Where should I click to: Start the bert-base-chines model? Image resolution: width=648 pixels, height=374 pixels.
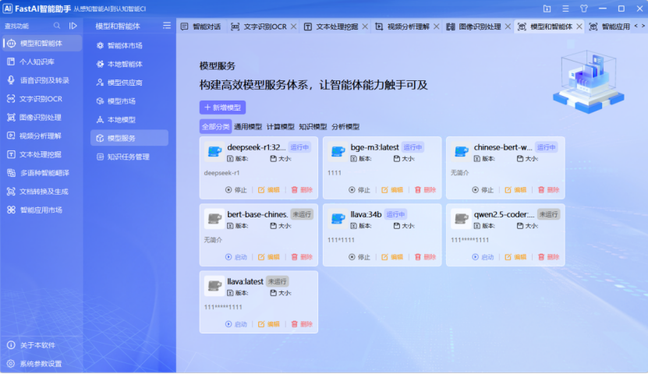[x=236, y=257]
